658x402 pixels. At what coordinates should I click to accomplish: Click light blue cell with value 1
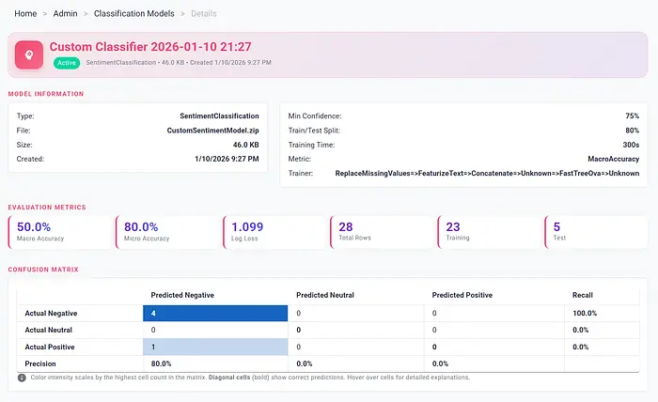point(213,347)
